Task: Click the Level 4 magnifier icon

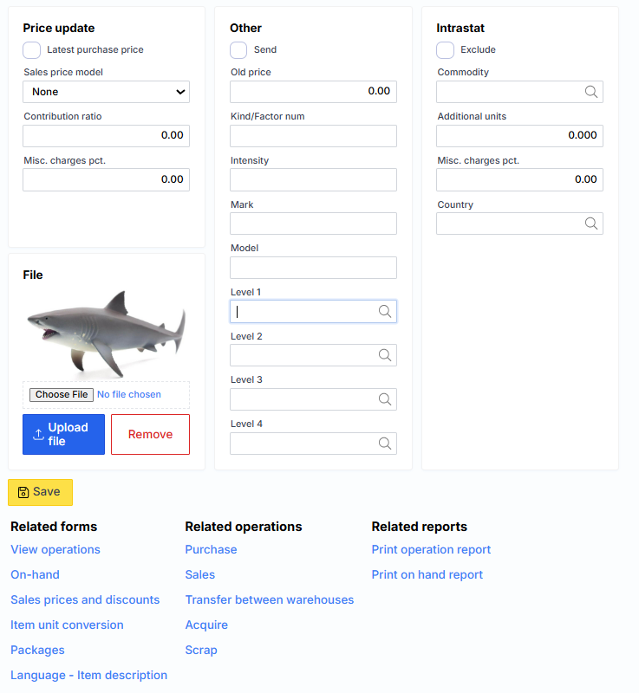Action: click(x=385, y=444)
